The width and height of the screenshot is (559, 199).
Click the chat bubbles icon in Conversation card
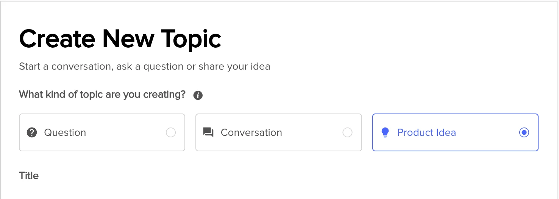pos(208,132)
